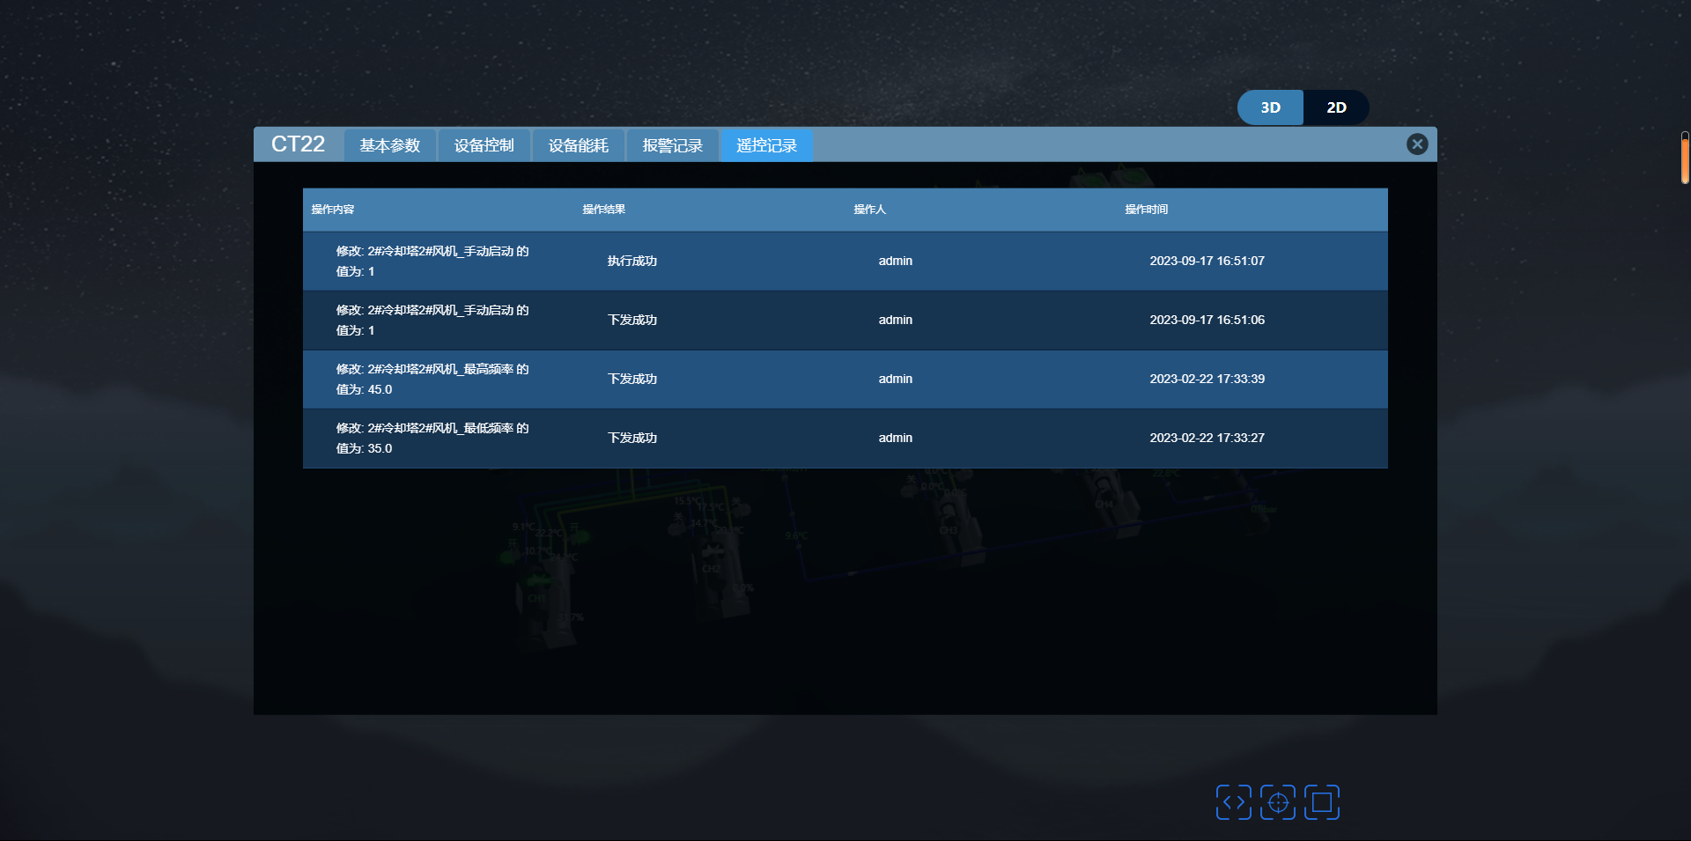This screenshot has height=841, width=1691.
Task: Open the 基本参数 tab
Action: (390, 145)
